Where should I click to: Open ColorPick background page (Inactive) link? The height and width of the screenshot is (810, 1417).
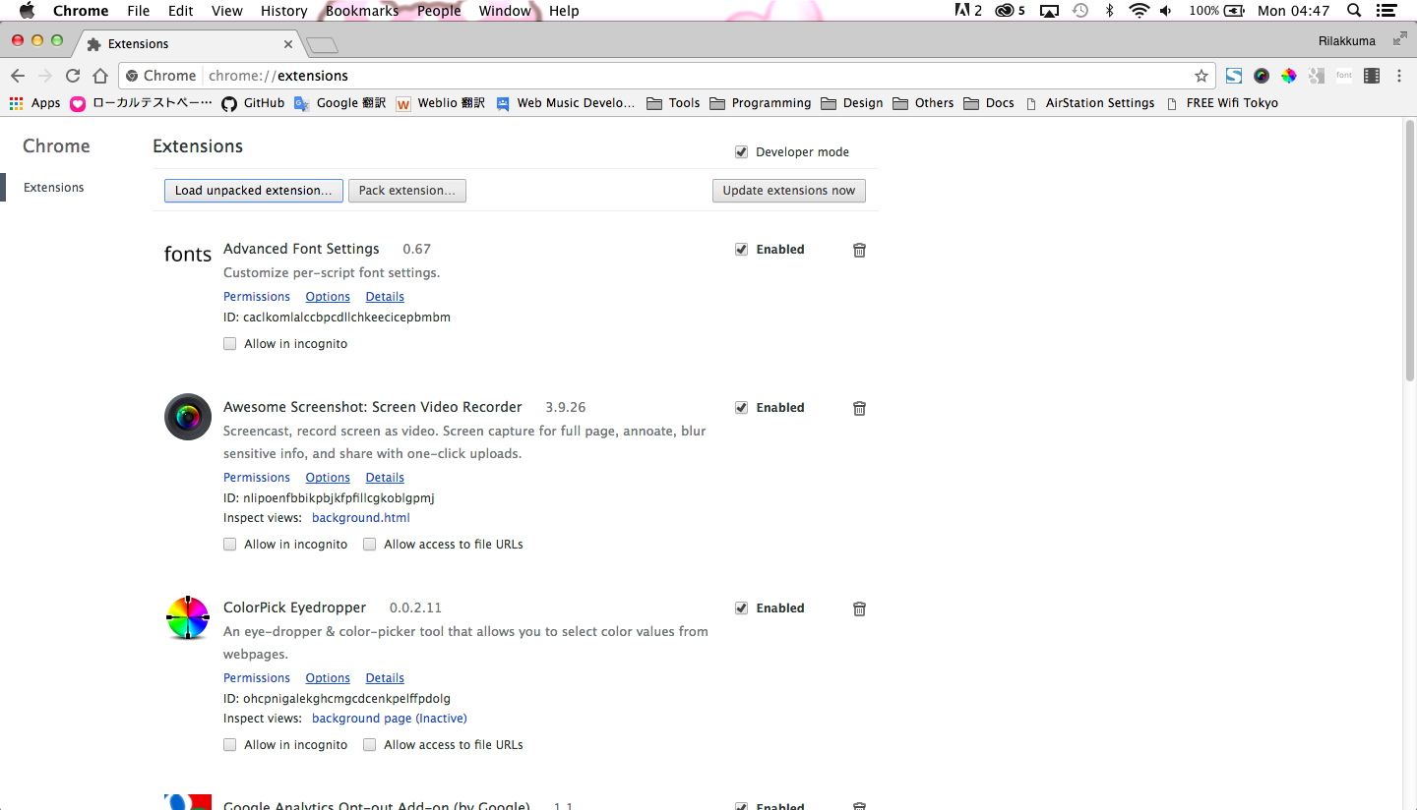pyautogui.click(x=390, y=719)
